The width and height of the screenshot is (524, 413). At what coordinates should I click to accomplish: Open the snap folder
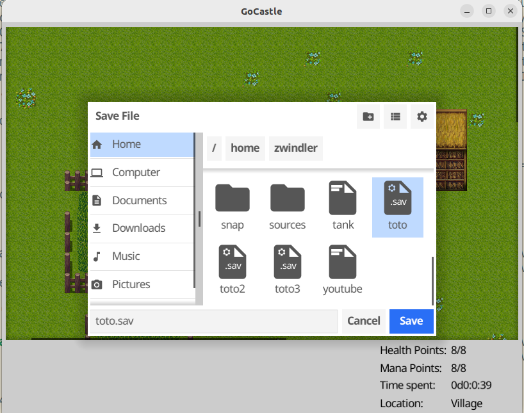(233, 205)
